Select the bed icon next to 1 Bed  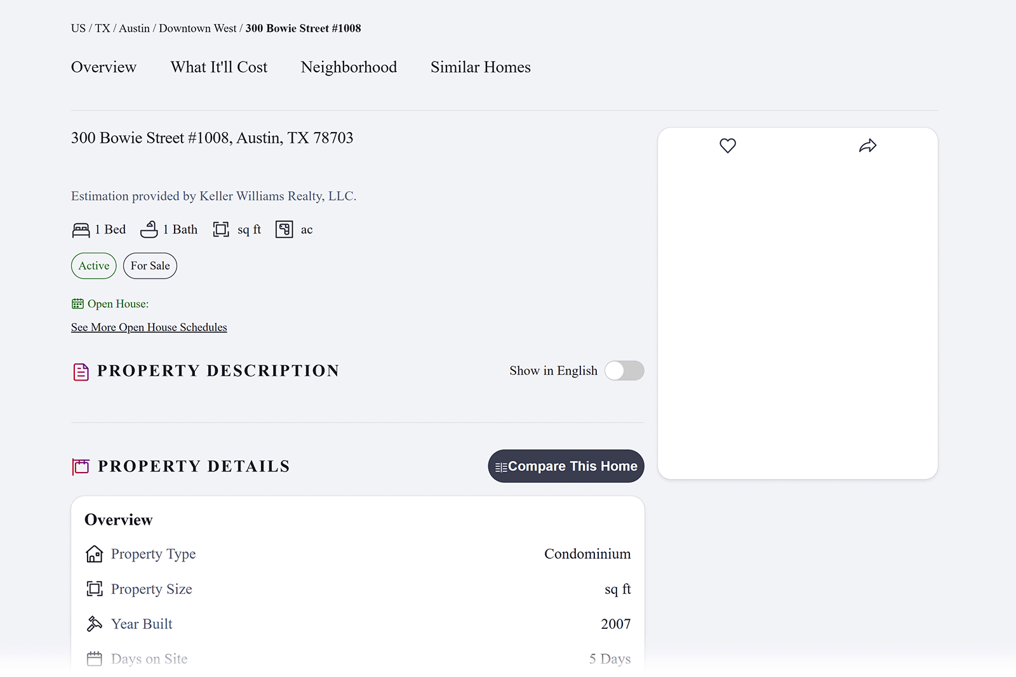(80, 230)
